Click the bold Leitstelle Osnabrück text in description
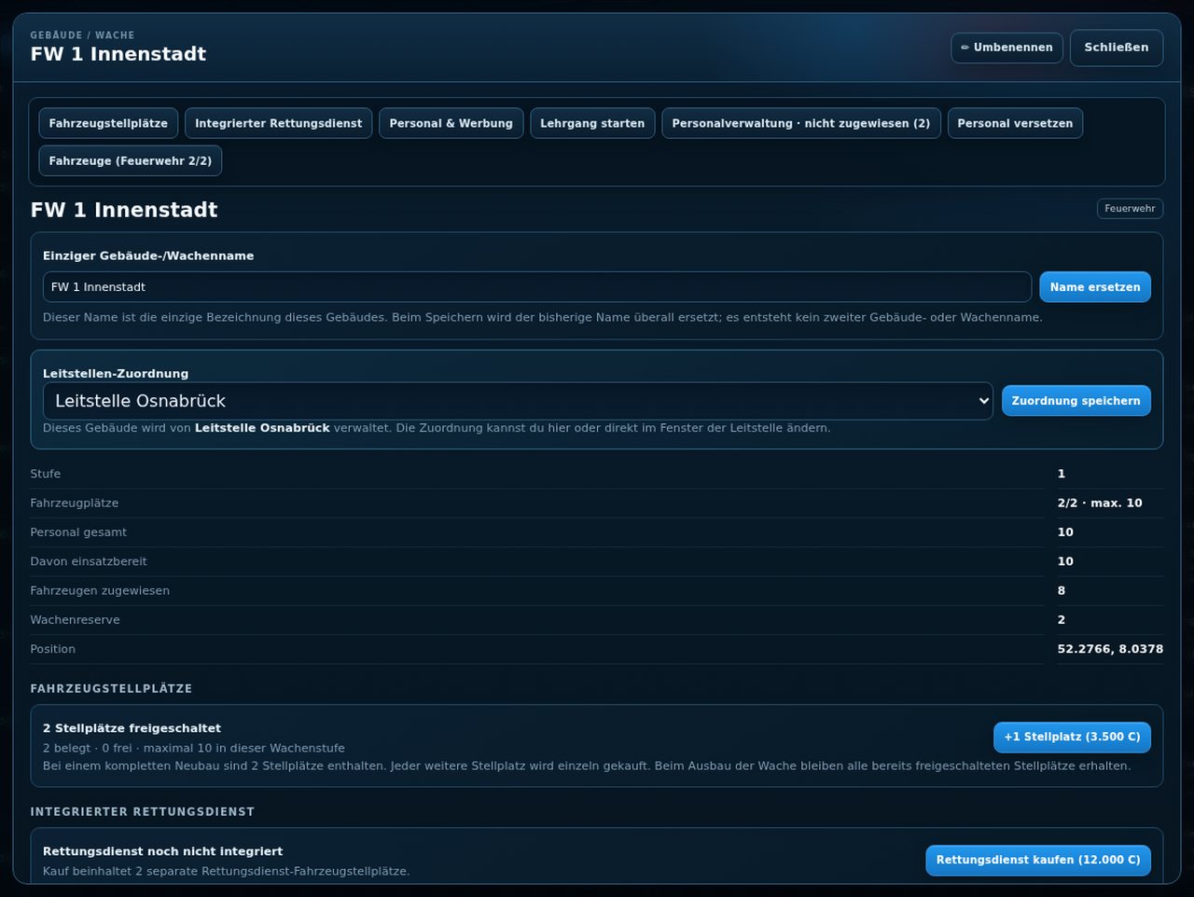This screenshot has height=897, width=1194. click(x=262, y=428)
